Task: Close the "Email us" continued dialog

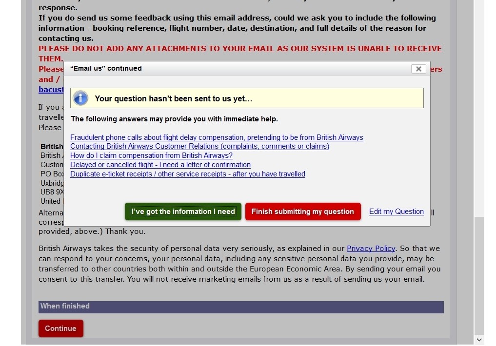Action: click(x=418, y=69)
